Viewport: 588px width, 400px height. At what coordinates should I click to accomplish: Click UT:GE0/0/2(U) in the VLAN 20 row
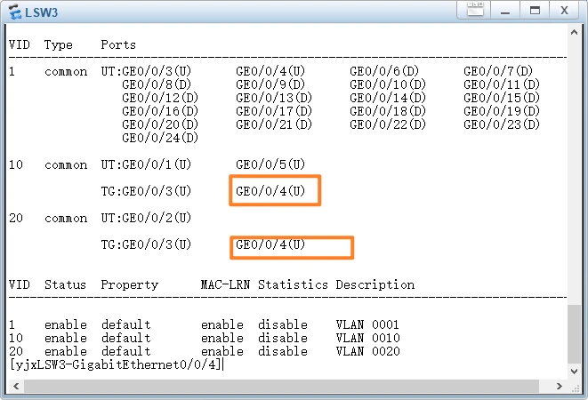pyautogui.click(x=145, y=218)
